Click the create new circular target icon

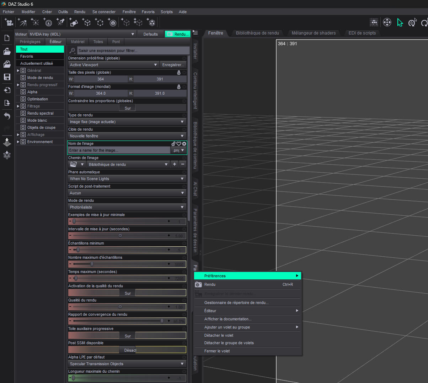[x=112, y=22]
